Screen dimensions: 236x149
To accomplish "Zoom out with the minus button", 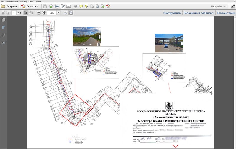I will pyautogui.click(x=38, y=13).
